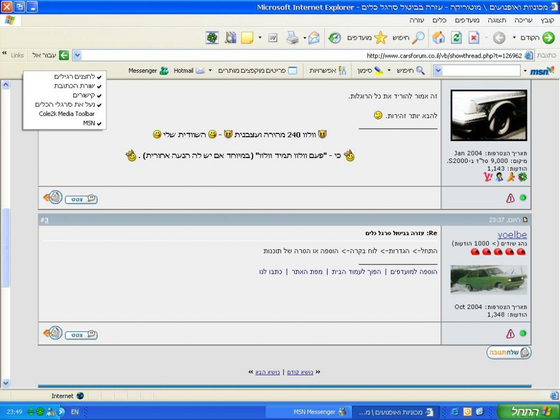Viewport: 560px width, 420px height.
Task: Click the MSN toolbar search magnifier (חיפוש)
Action: click(x=411, y=71)
